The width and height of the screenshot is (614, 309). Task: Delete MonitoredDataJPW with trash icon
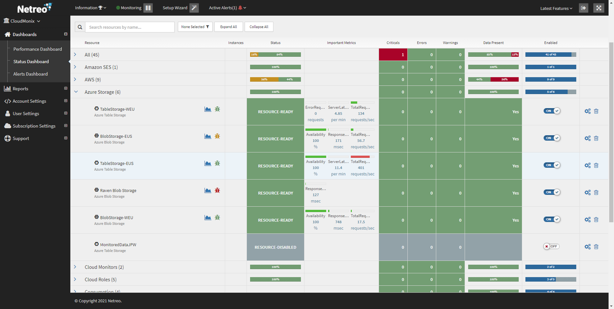click(x=596, y=247)
